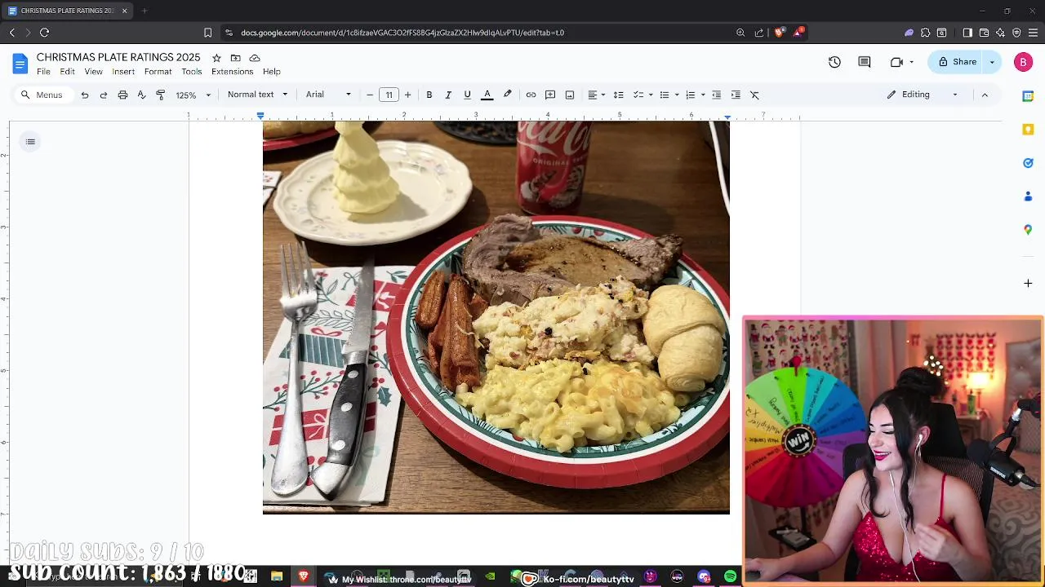The image size is (1045, 587).
Task: Open the Line and paragraph spacing icon
Action: pyautogui.click(x=618, y=95)
